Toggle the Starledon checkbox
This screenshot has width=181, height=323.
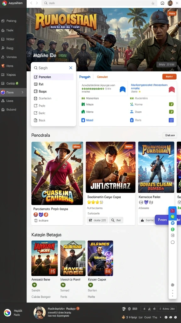(x=35, y=98)
